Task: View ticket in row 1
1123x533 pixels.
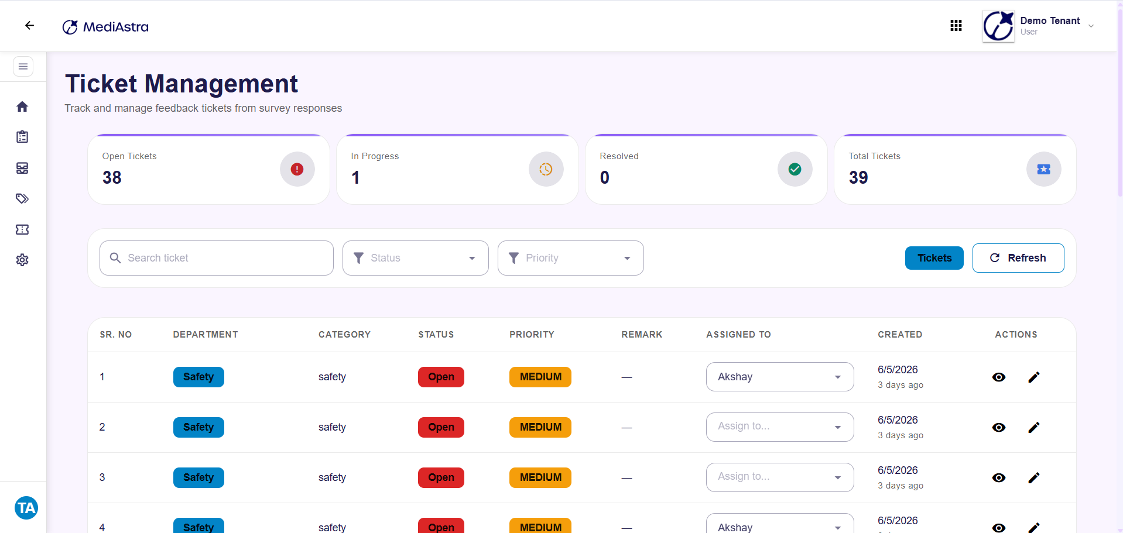Action: (999, 377)
